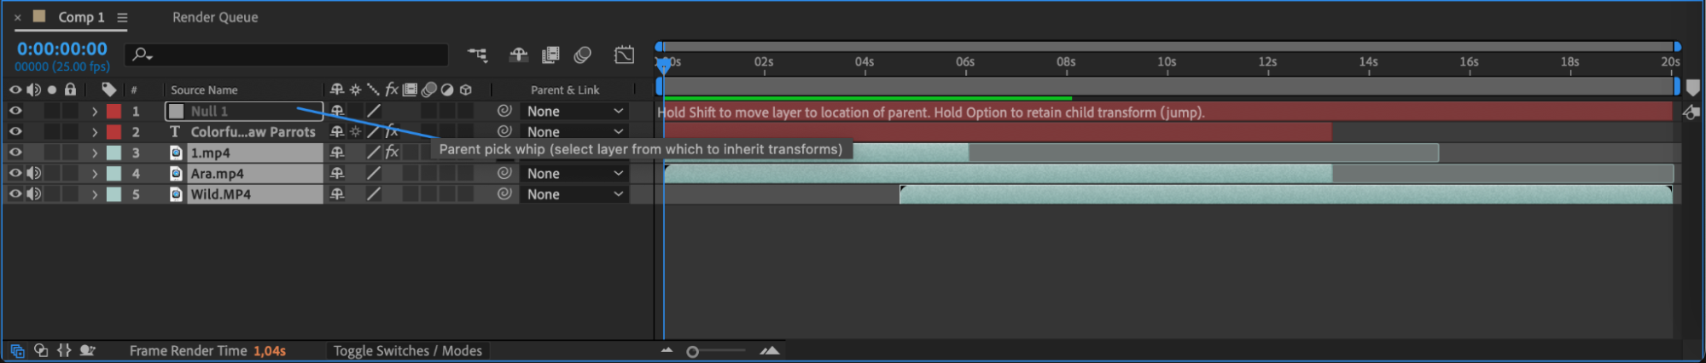Select the Comp 1 tab
This screenshot has width=1706, height=363.
[x=80, y=17]
